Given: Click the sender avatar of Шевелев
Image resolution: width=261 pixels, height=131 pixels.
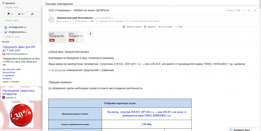Looking at the screenshot, I should (51, 19).
